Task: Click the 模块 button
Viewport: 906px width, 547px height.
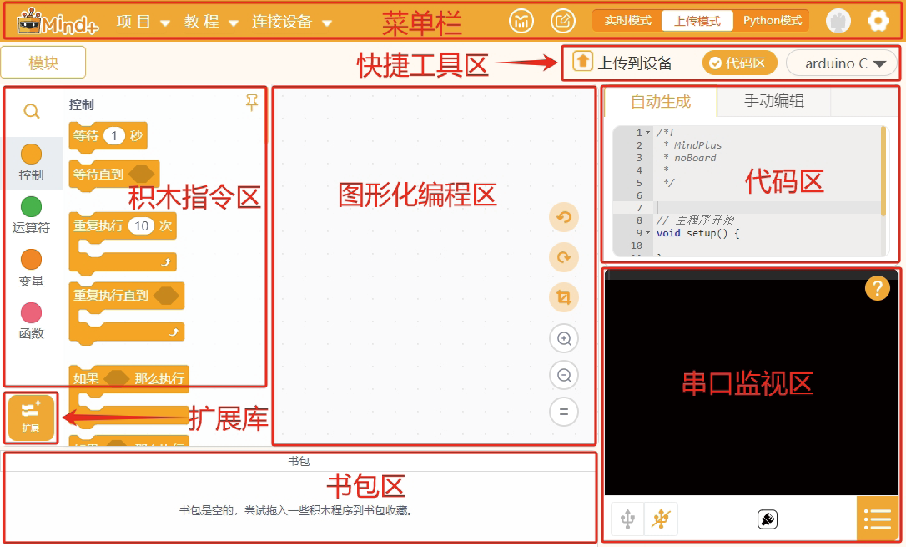Action: (x=43, y=63)
